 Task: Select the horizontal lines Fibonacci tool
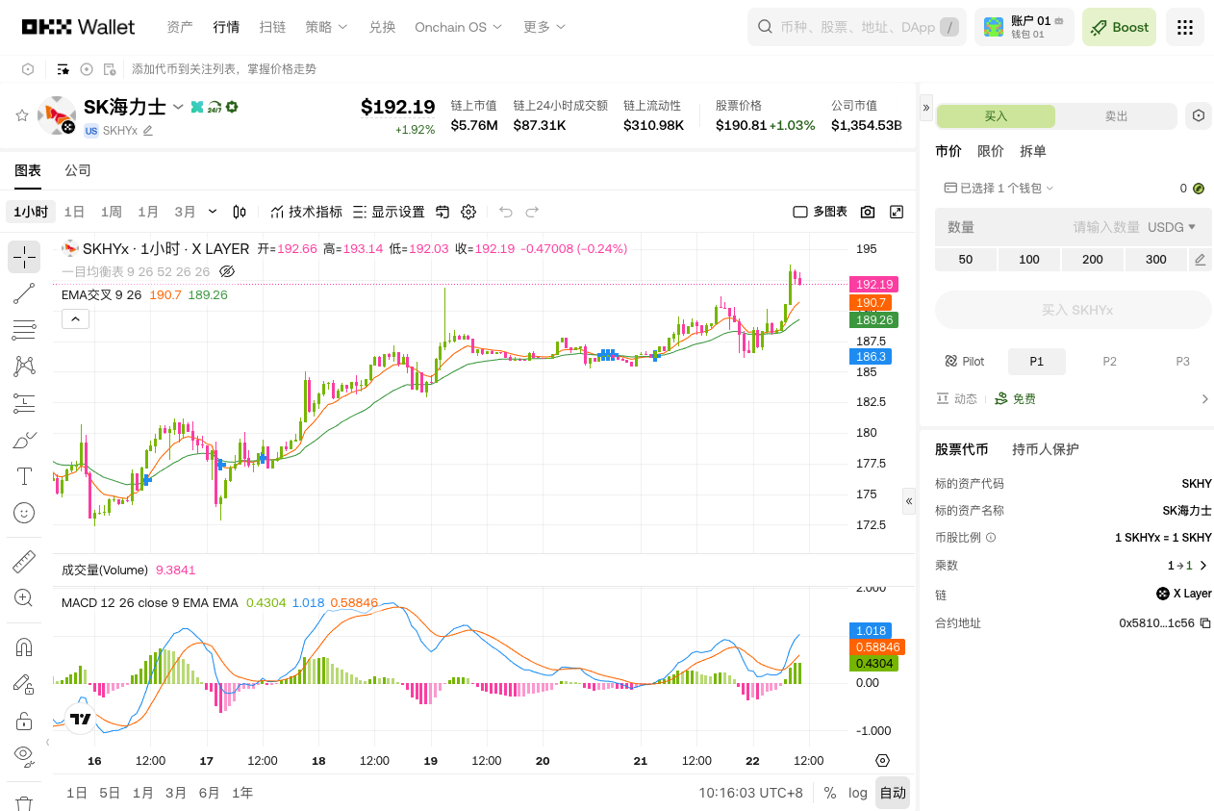point(24,330)
